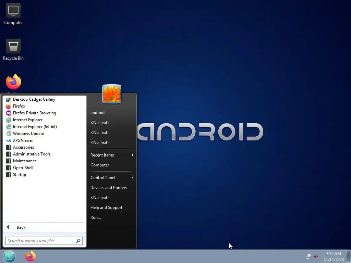Click first <No Text> entry below android
The width and height of the screenshot is (351, 263).
pos(100,123)
